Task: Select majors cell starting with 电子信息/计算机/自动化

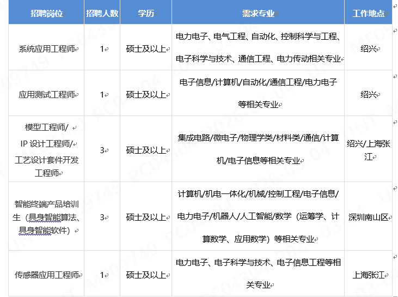Action: pos(258,93)
